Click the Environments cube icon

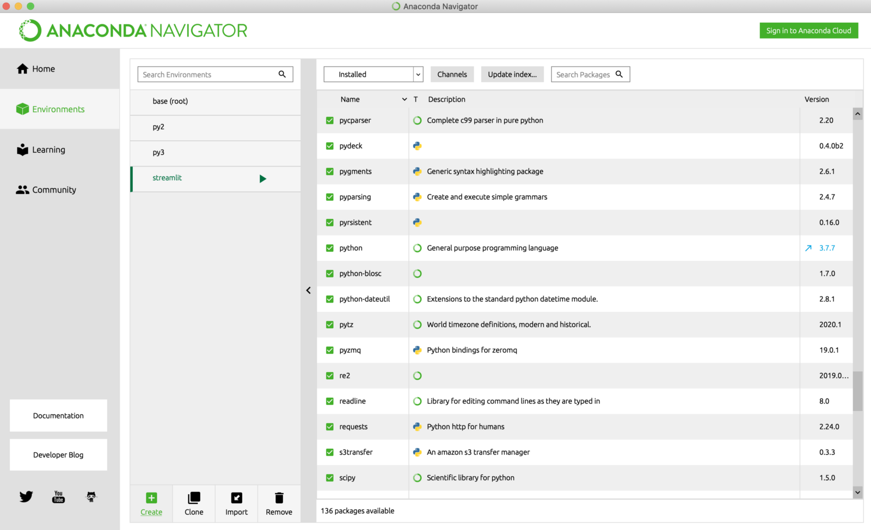point(22,109)
